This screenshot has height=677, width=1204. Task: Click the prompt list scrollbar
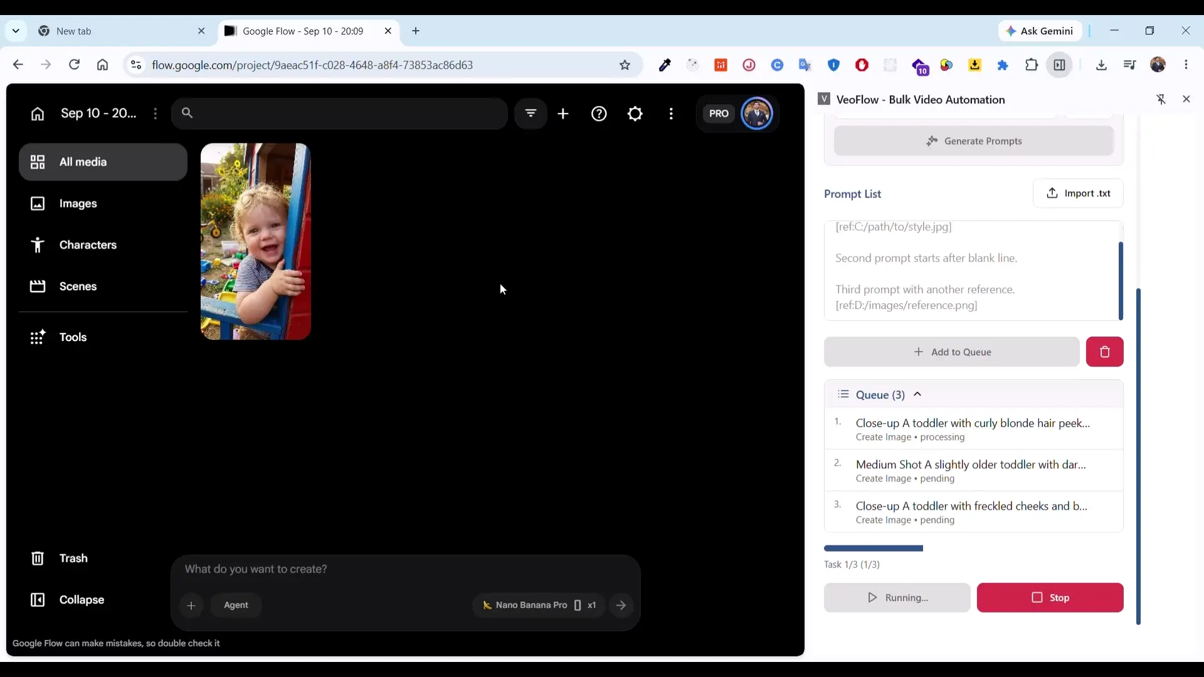click(x=1121, y=281)
